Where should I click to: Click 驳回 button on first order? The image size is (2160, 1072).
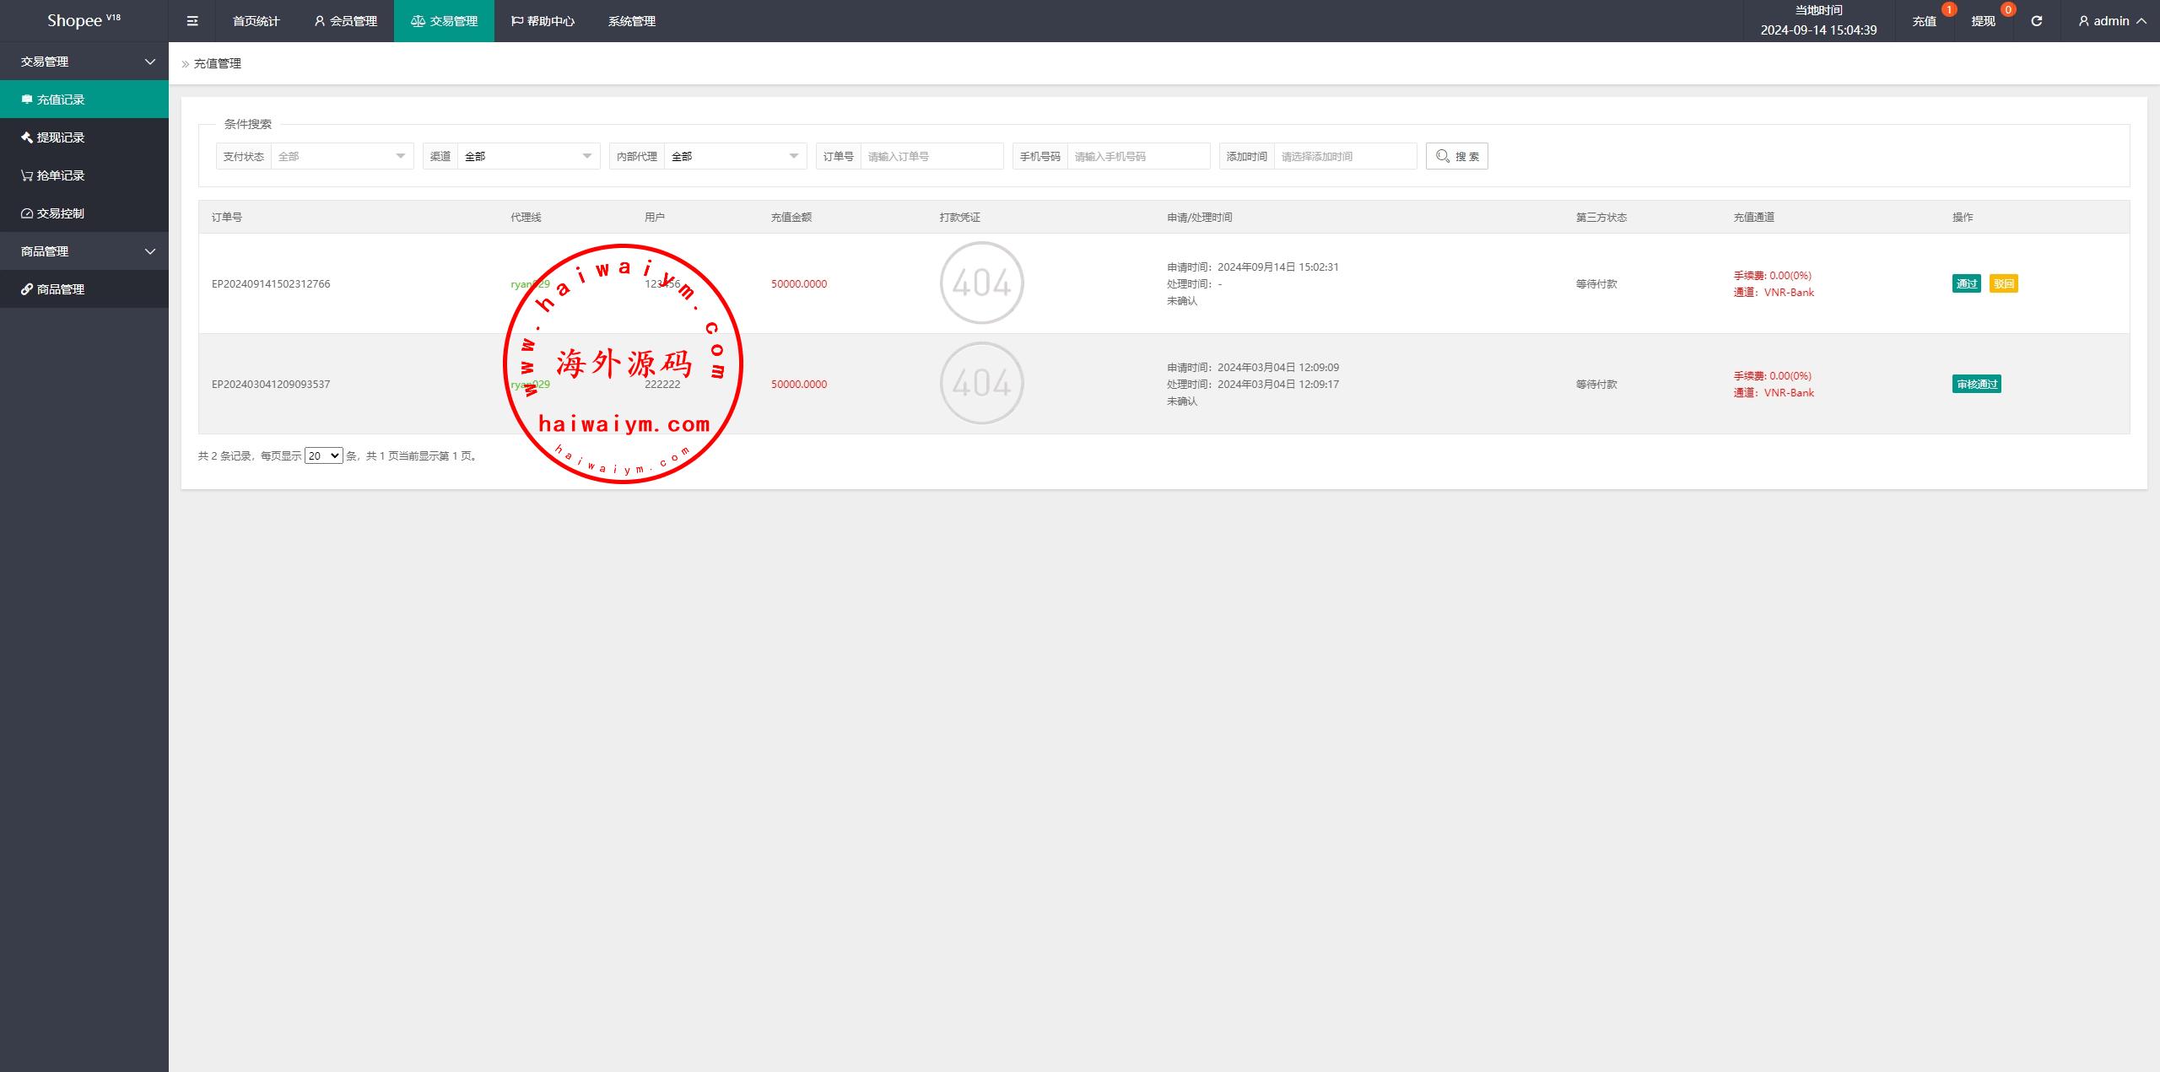(2003, 283)
